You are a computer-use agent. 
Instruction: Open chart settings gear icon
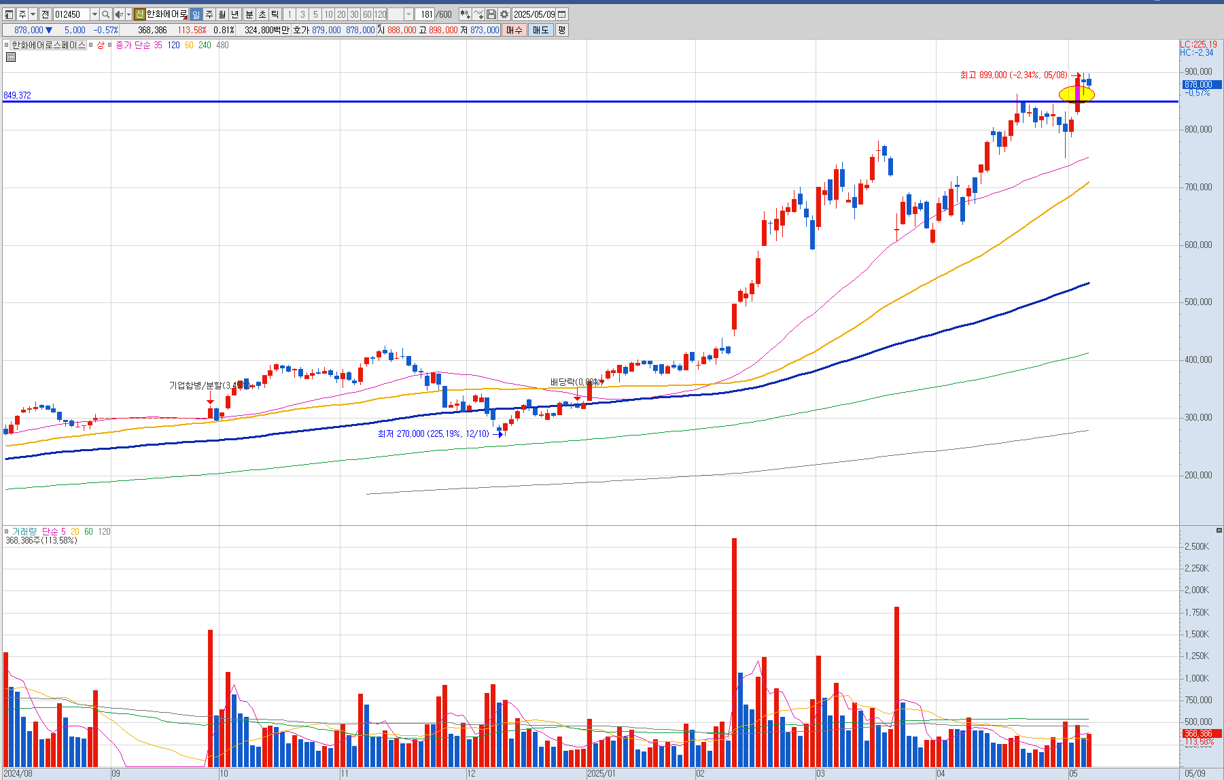coord(504,14)
